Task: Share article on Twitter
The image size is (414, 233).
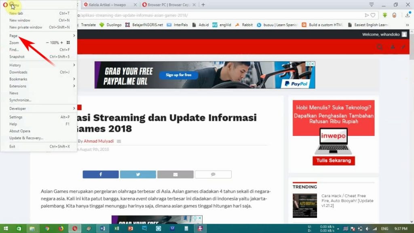Action: (x=138, y=174)
